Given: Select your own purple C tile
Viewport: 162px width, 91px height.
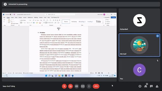Looking at the screenshot, I should coord(139,70).
